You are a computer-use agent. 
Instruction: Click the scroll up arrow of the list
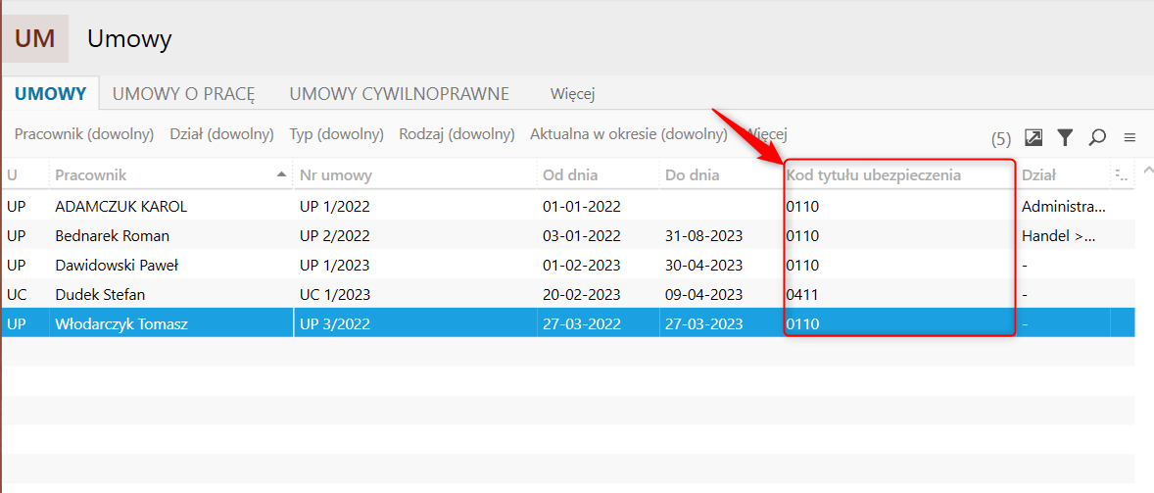pyautogui.click(x=1147, y=172)
